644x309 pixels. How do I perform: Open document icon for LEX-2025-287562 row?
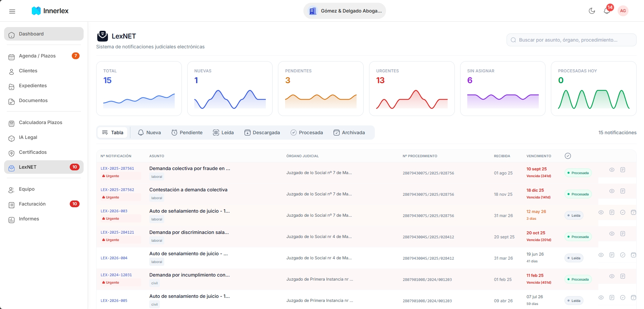(623, 191)
